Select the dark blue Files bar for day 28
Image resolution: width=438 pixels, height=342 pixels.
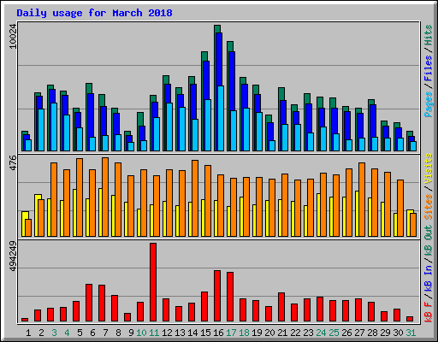click(x=373, y=121)
